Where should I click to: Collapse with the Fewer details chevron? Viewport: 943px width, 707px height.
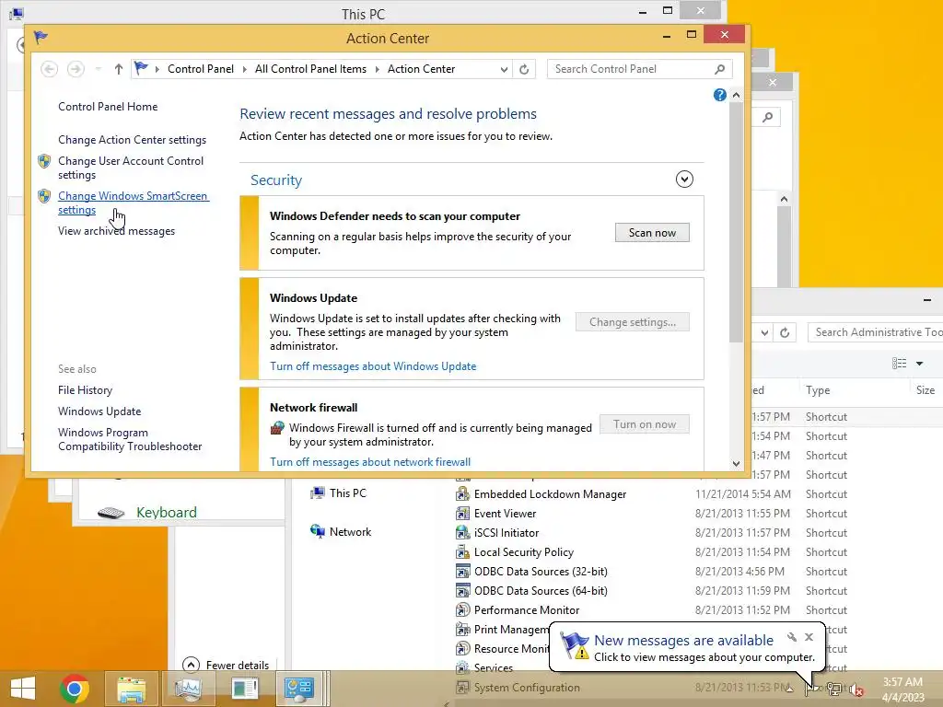191,665
